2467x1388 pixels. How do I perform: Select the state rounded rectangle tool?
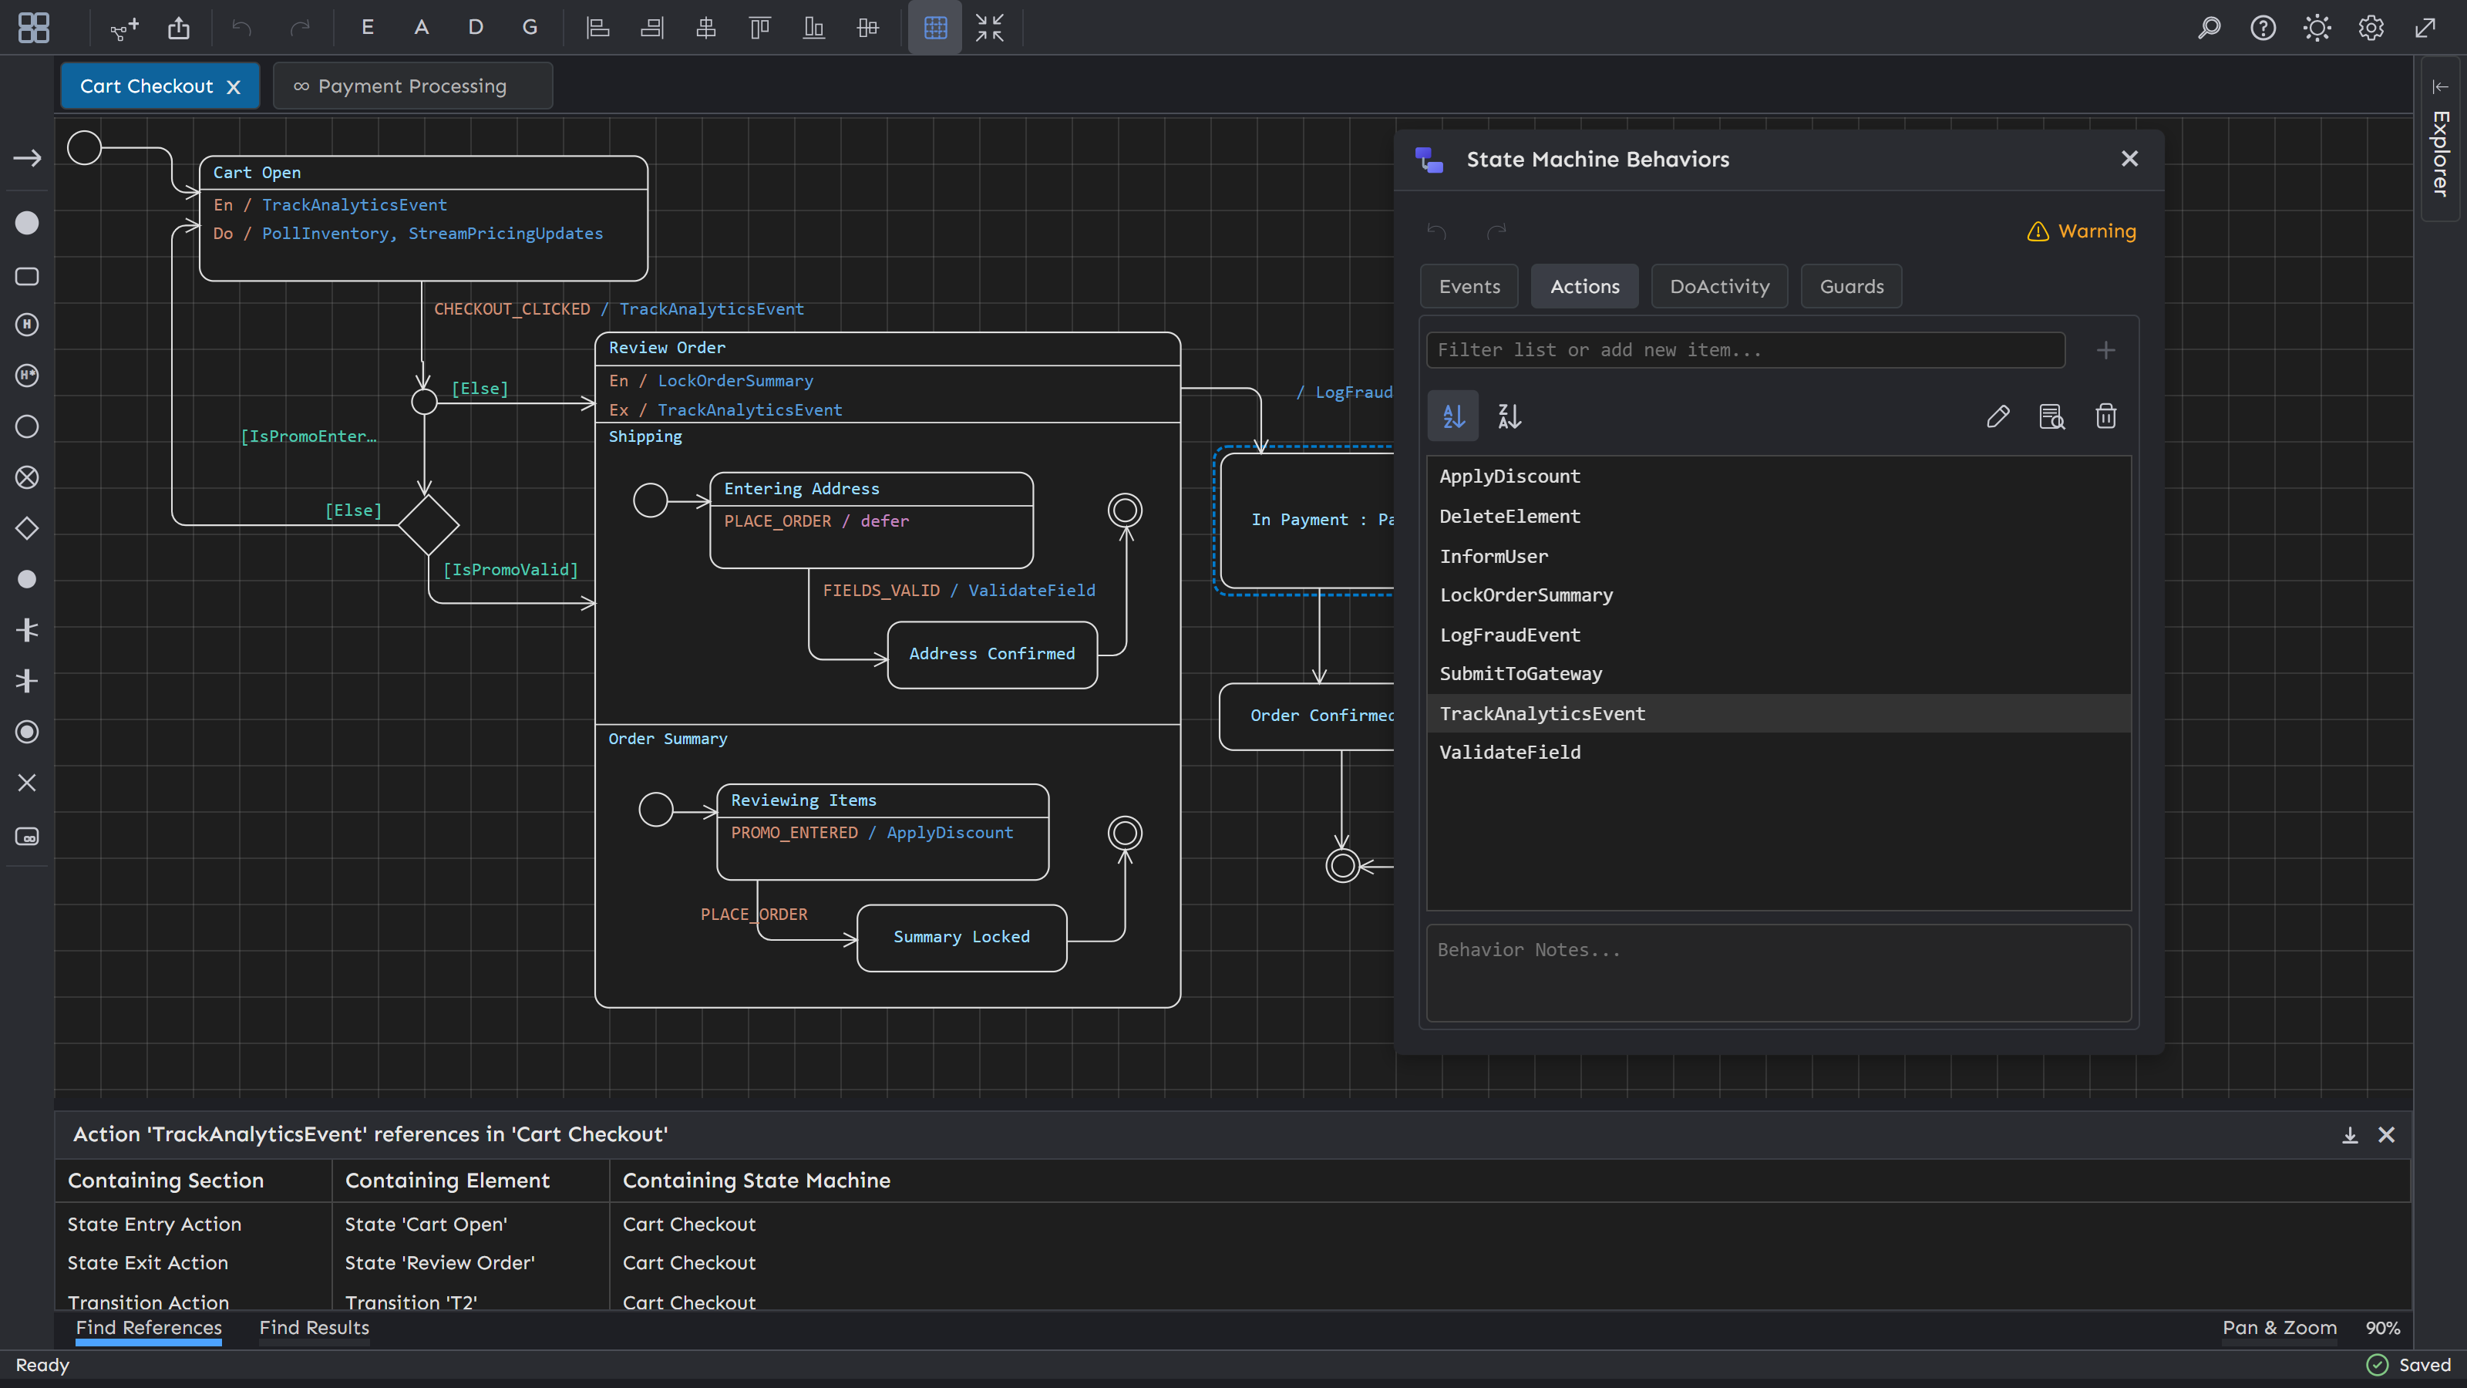27,277
